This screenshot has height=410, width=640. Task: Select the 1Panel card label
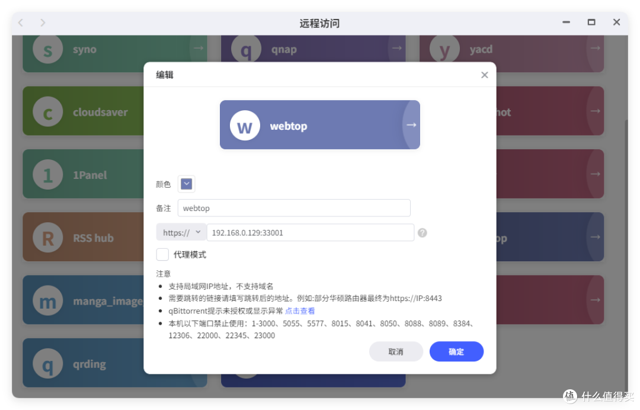coord(90,175)
